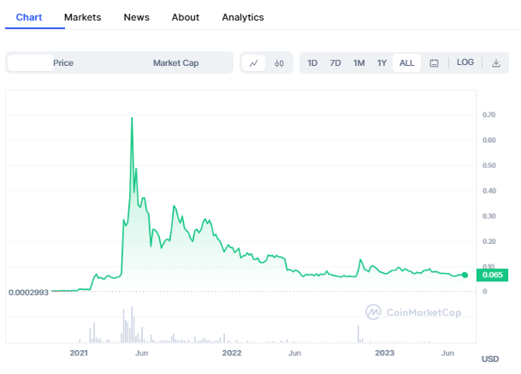The image size is (521, 374).
Task: Set time range to 7D
Action: click(335, 62)
